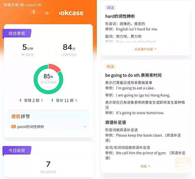195x179 pixels.
Task: Click the 85% accuracy donut chart
Action: [x=48, y=79]
